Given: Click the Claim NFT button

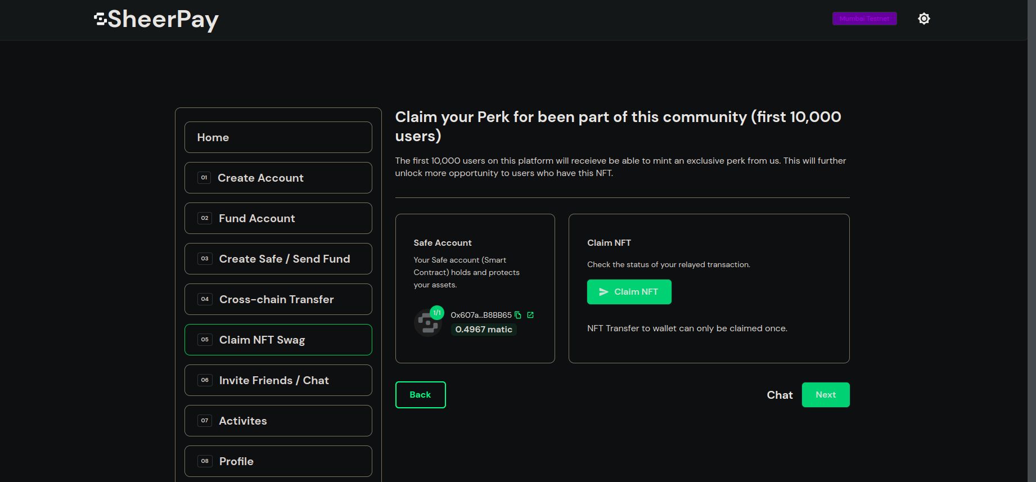Looking at the screenshot, I should pos(629,292).
